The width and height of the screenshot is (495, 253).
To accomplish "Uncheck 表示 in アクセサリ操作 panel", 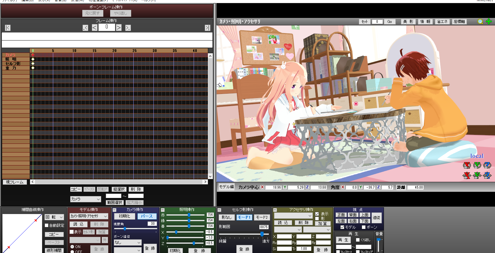I will click(317, 214).
